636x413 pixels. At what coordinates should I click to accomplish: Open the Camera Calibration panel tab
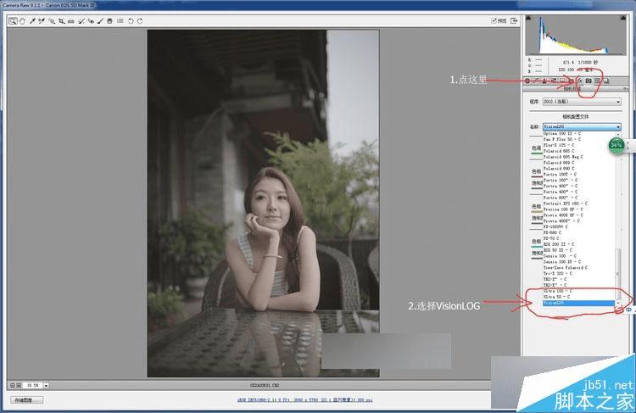589,81
